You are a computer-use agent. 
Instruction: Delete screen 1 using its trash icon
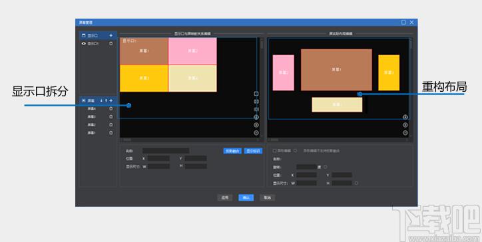[x=111, y=133]
